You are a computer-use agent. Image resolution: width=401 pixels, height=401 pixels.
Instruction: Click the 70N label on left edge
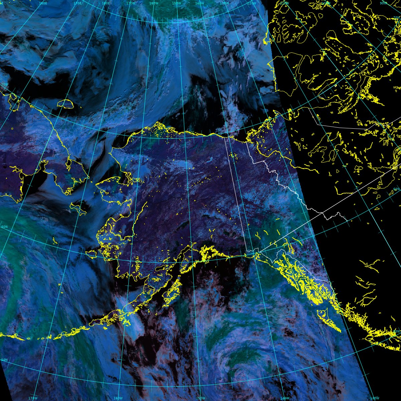coord(4,85)
